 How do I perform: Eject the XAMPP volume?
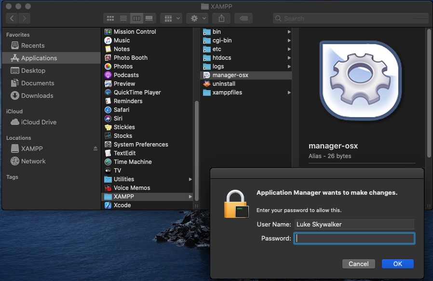click(x=95, y=148)
